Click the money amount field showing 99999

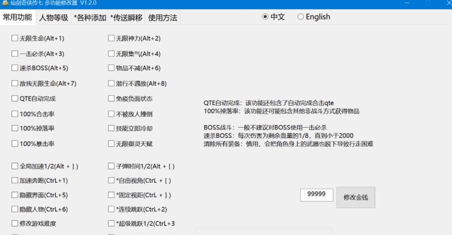(317, 195)
